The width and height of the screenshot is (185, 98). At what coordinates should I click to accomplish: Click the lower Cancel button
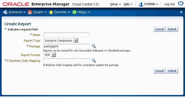coord(159,71)
